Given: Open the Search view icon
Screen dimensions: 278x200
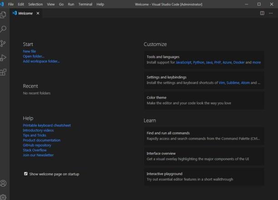Looking at the screenshot, I should [x=3, y=29].
